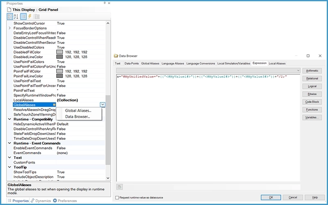Viewport: 328px width, 205px height.
Task: Choose Data Browser... from the popup menu
Action: pos(77,116)
